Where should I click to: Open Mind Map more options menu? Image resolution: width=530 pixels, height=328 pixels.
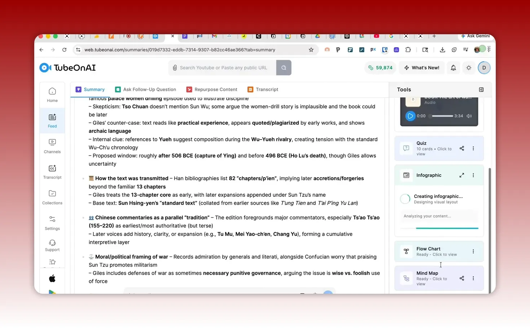pyautogui.click(x=473, y=278)
